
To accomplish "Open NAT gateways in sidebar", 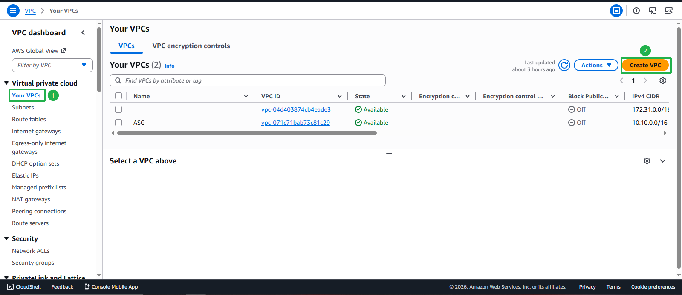I will click(x=31, y=199).
